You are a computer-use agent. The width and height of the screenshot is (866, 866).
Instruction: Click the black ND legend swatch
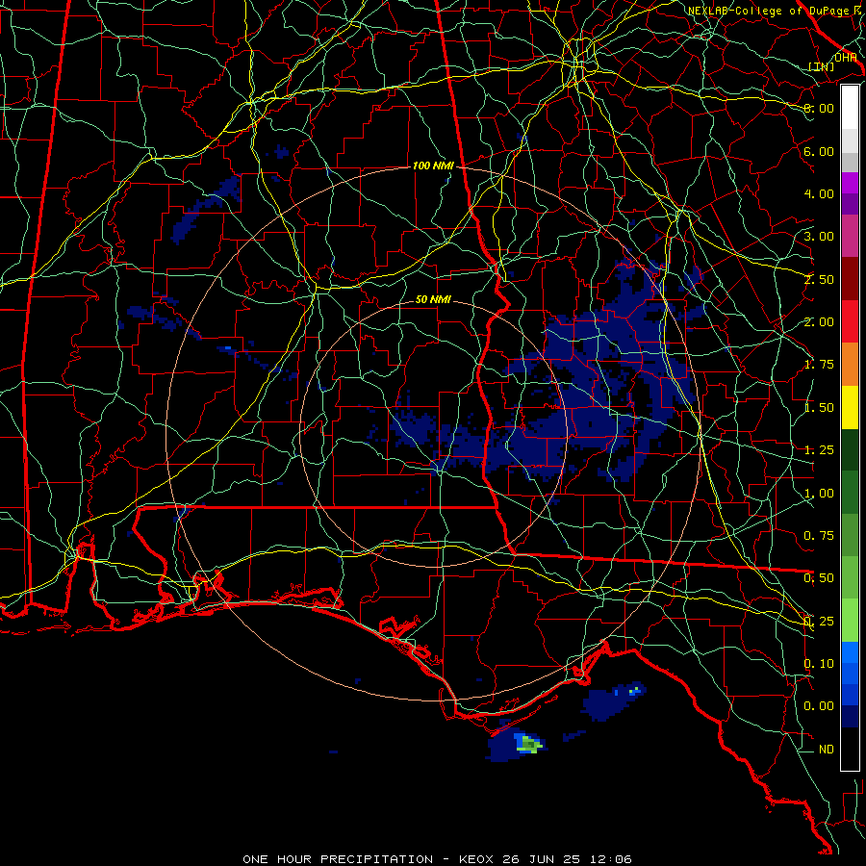click(x=850, y=749)
